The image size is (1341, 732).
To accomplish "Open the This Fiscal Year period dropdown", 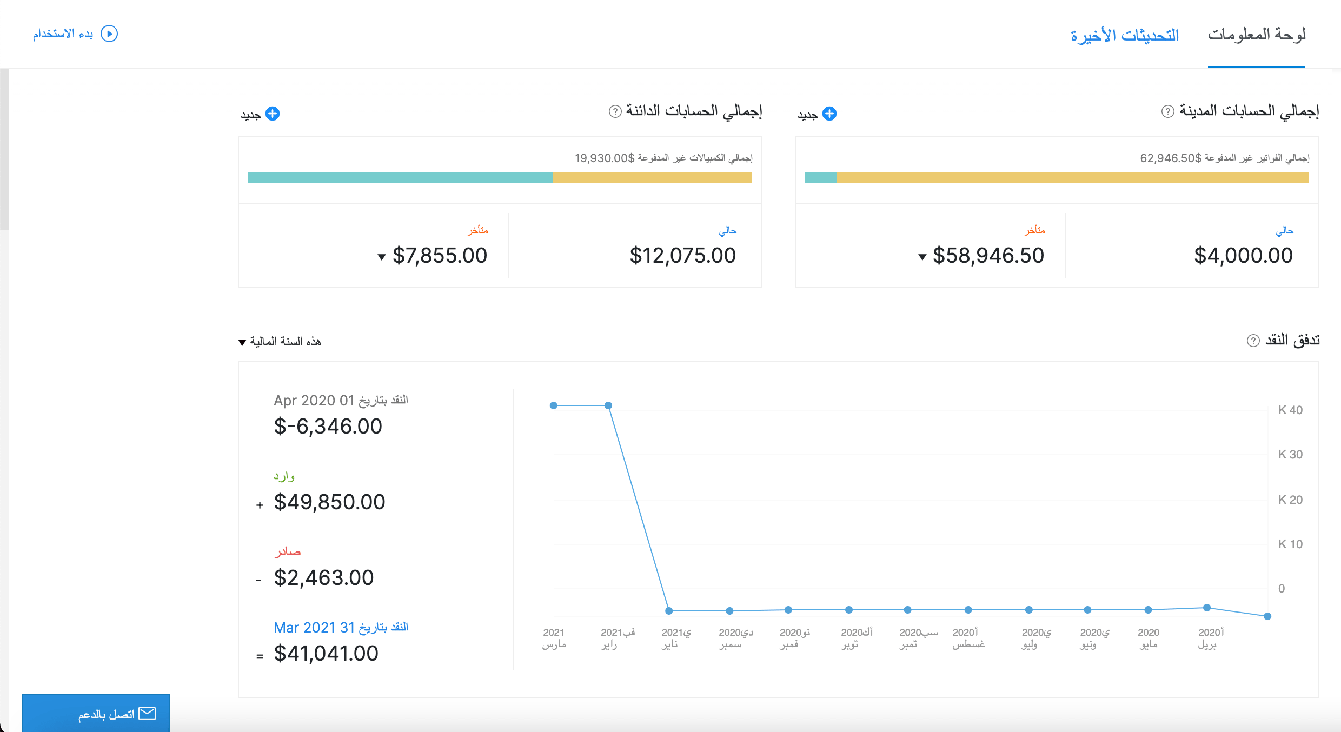I will 280,342.
